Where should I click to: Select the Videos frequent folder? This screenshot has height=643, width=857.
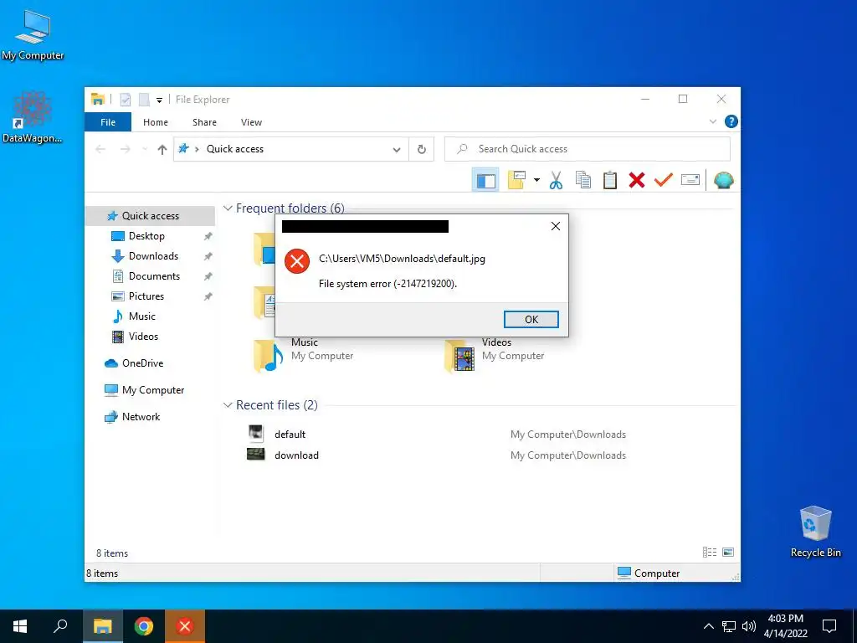tap(495, 354)
